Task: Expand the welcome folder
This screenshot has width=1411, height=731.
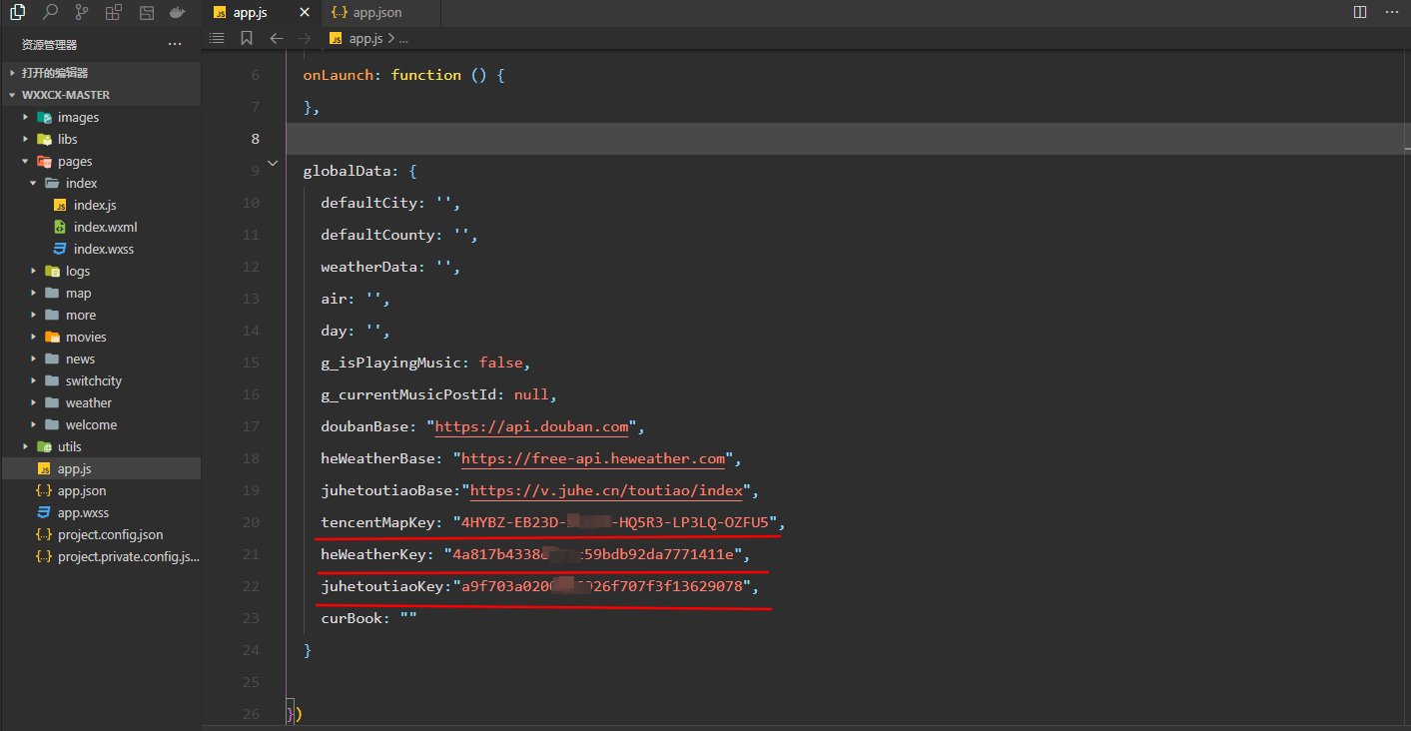Action: [x=100, y=424]
